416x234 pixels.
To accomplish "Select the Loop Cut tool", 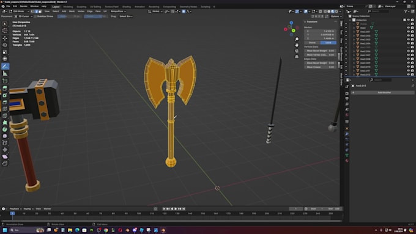I will pyautogui.click(x=5, y=109).
